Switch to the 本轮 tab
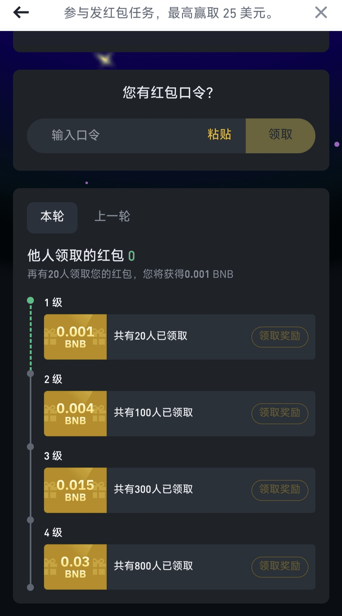342x616 pixels. [x=52, y=217]
